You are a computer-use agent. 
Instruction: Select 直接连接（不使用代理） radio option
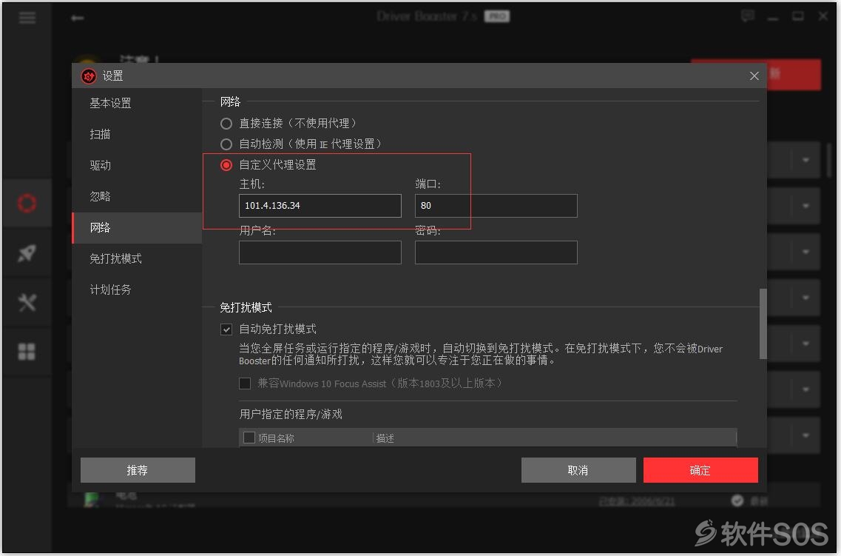(226, 124)
